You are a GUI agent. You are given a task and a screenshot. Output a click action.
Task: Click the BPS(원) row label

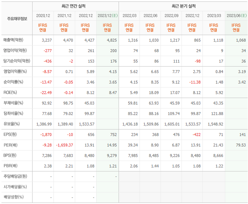(x=10, y=156)
